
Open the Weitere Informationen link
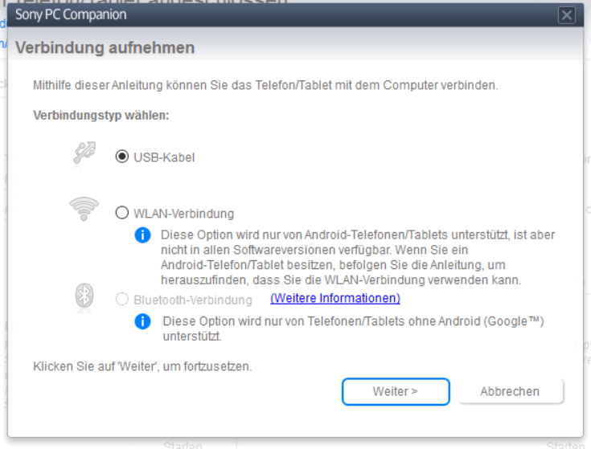[335, 298]
